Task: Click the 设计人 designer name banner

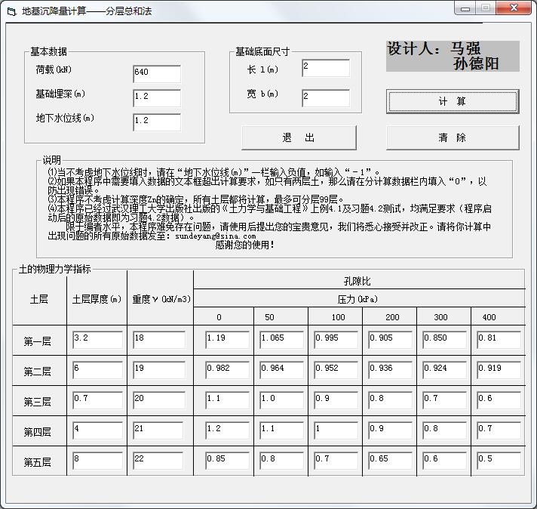Action: (453, 56)
